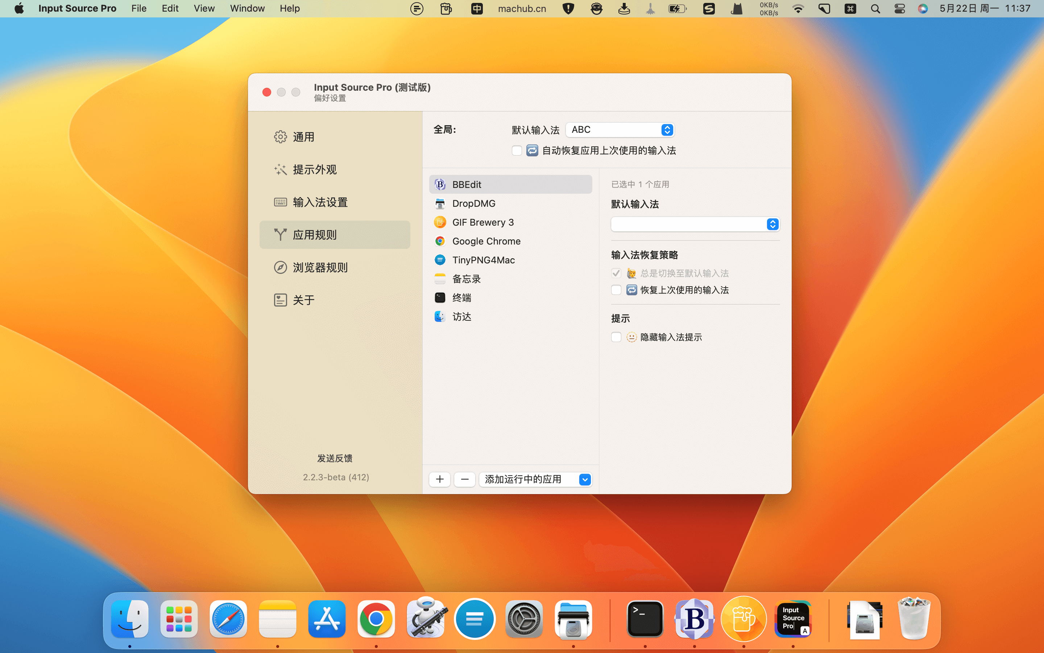Select DropDMG in the app list
This screenshot has height=653, width=1044.
tap(510, 204)
